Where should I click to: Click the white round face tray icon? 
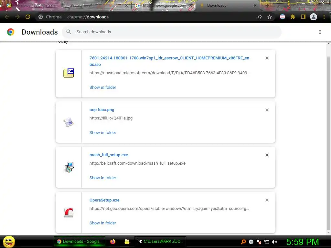[x=251, y=242]
